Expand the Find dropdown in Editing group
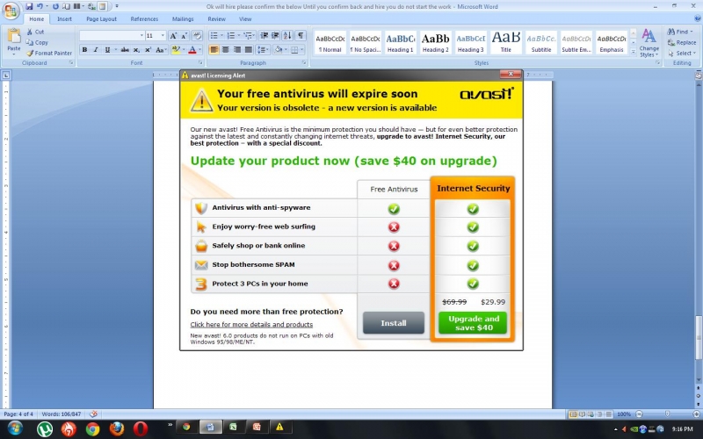 point(692,32)
